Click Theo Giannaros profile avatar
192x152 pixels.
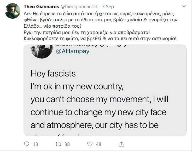tap(12, 11)
